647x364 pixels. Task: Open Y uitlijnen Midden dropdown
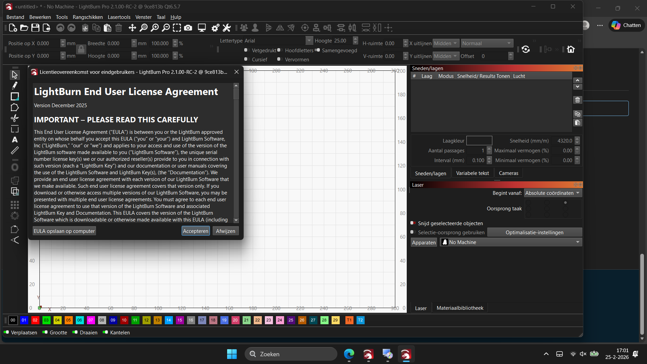tap(446, 56)
